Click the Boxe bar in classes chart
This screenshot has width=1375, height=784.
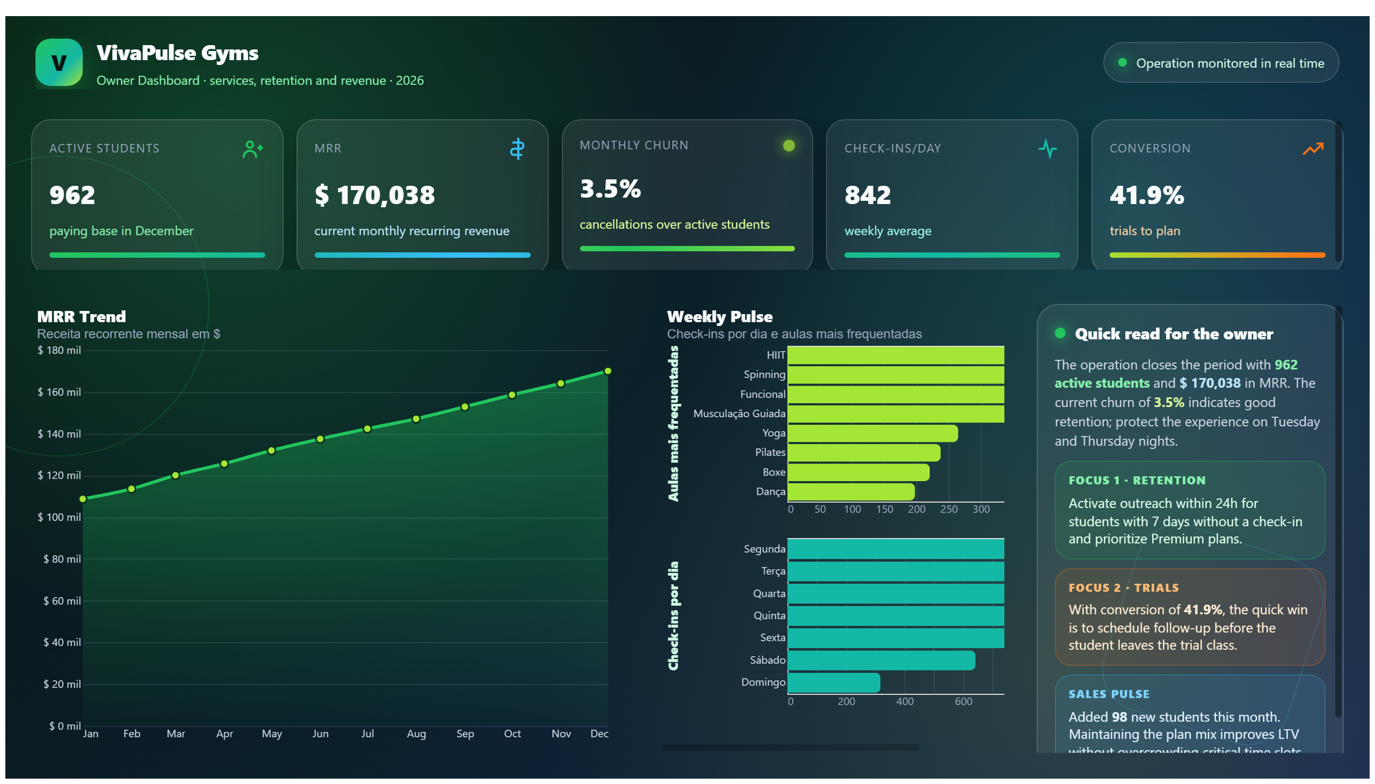[x=858, y=472]
